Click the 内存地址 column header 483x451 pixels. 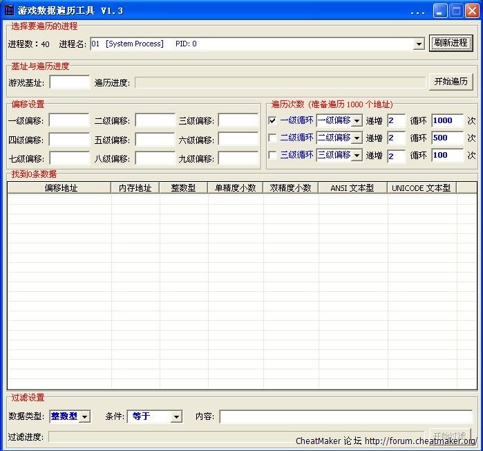[135, 187]
